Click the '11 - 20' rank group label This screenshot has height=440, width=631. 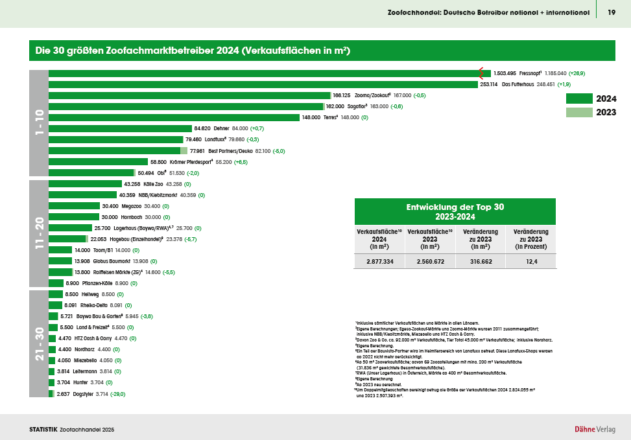coord(39,234)
